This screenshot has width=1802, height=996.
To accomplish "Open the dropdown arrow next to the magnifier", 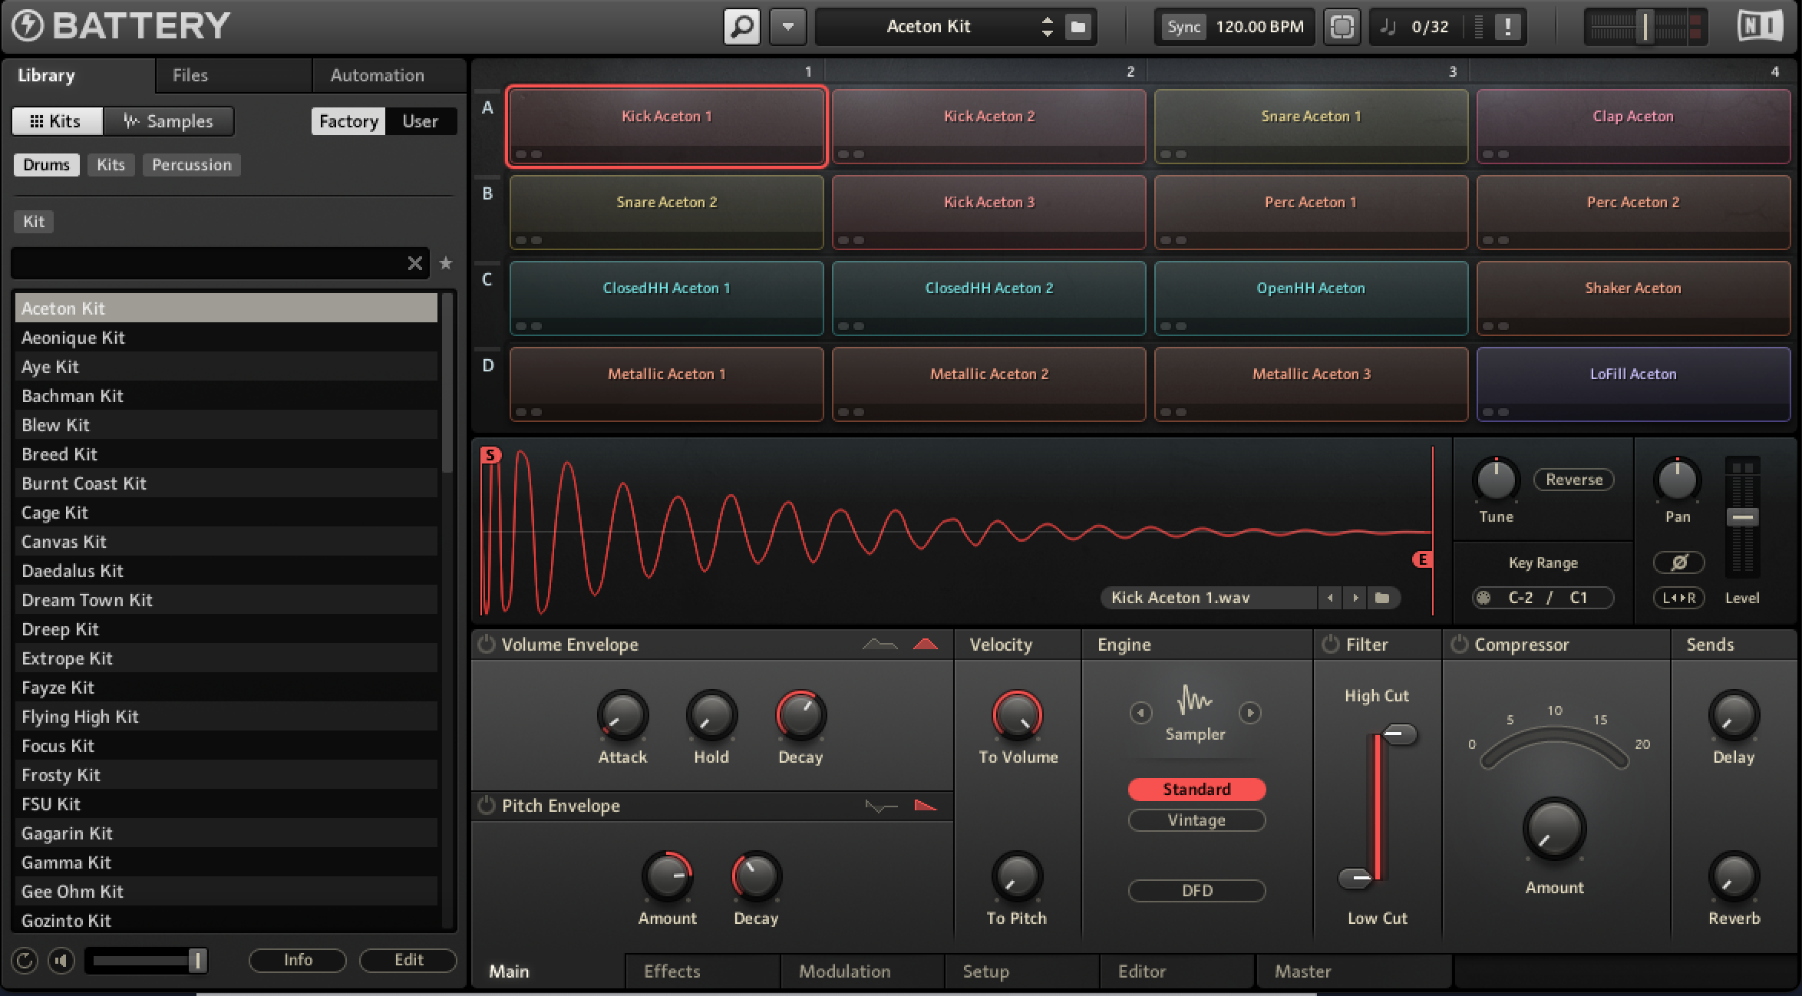I will coord(787,27).
